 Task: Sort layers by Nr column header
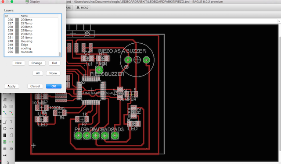click(x=9, y=16)
